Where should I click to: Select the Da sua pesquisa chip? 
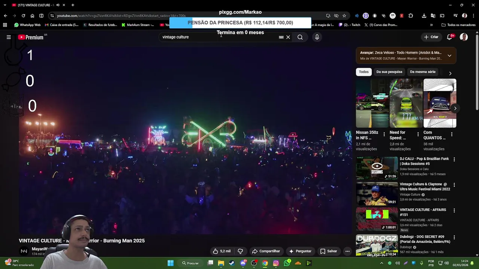[389, 72]
